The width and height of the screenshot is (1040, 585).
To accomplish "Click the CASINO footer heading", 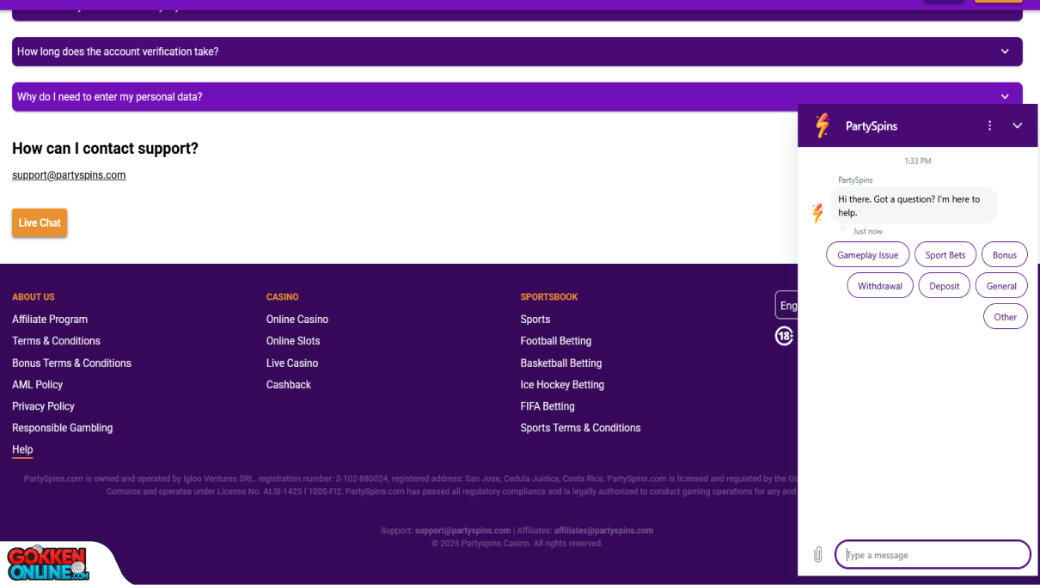I will click(283, 297).
